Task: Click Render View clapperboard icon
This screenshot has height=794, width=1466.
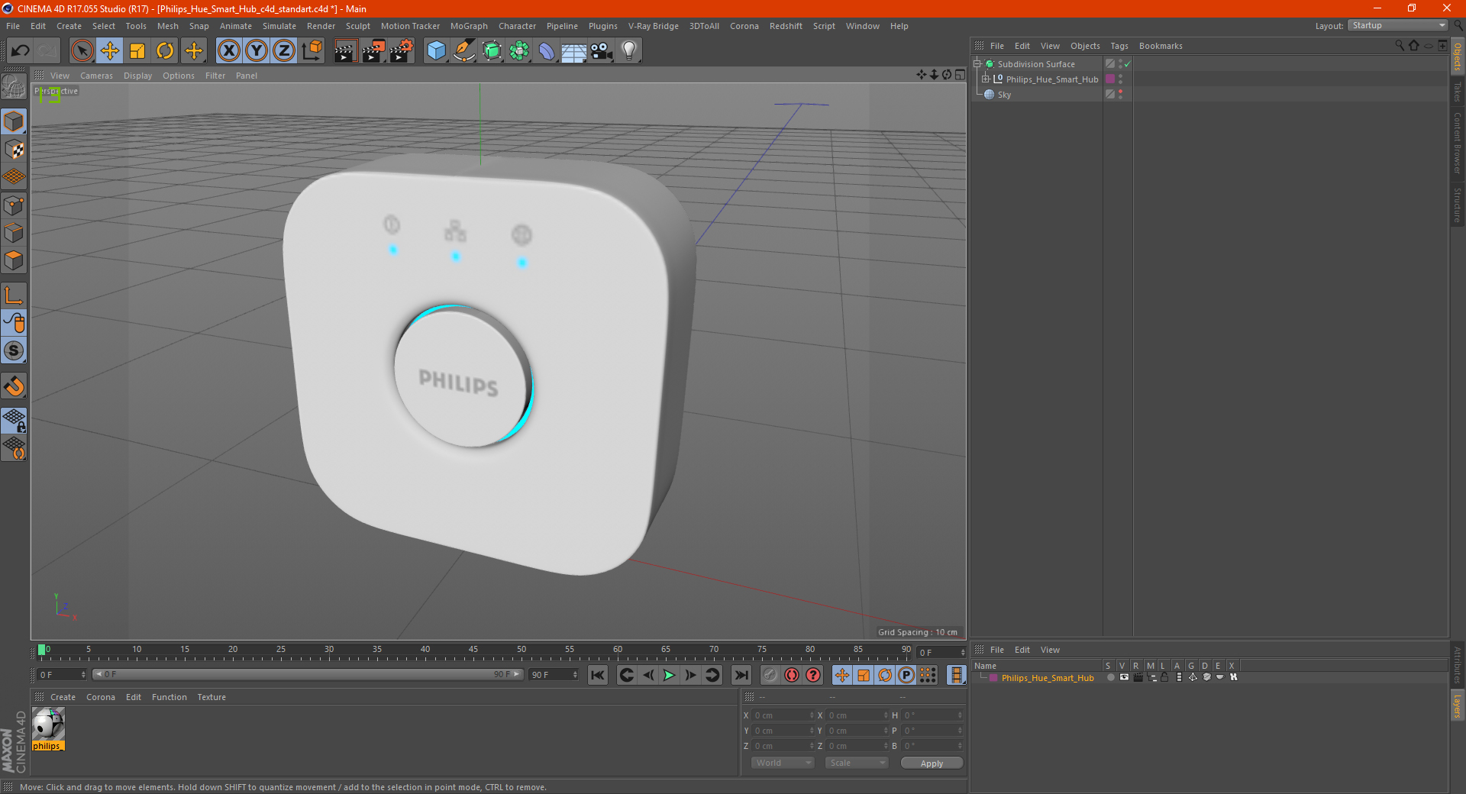Action: point(345,51)
